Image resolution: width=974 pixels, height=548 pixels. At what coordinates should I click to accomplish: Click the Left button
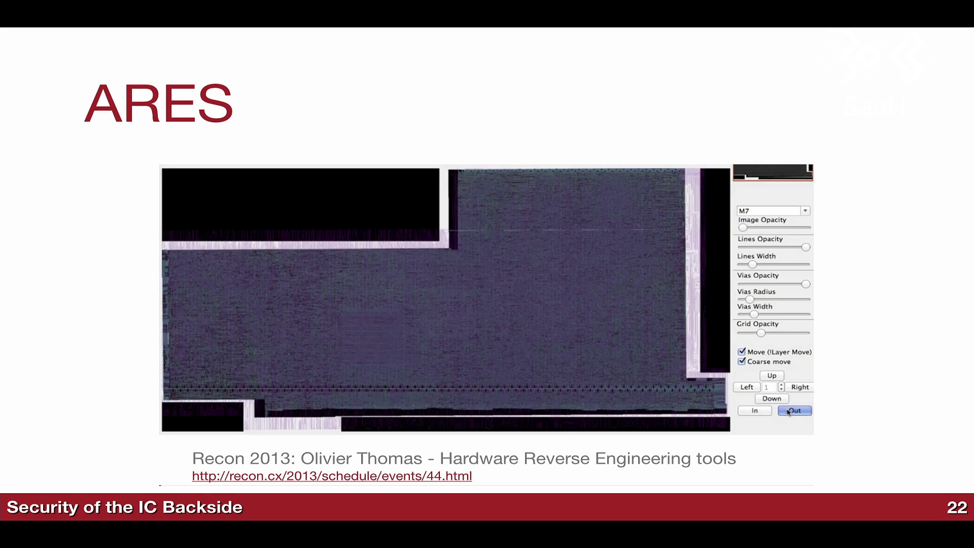coord(747,387)
